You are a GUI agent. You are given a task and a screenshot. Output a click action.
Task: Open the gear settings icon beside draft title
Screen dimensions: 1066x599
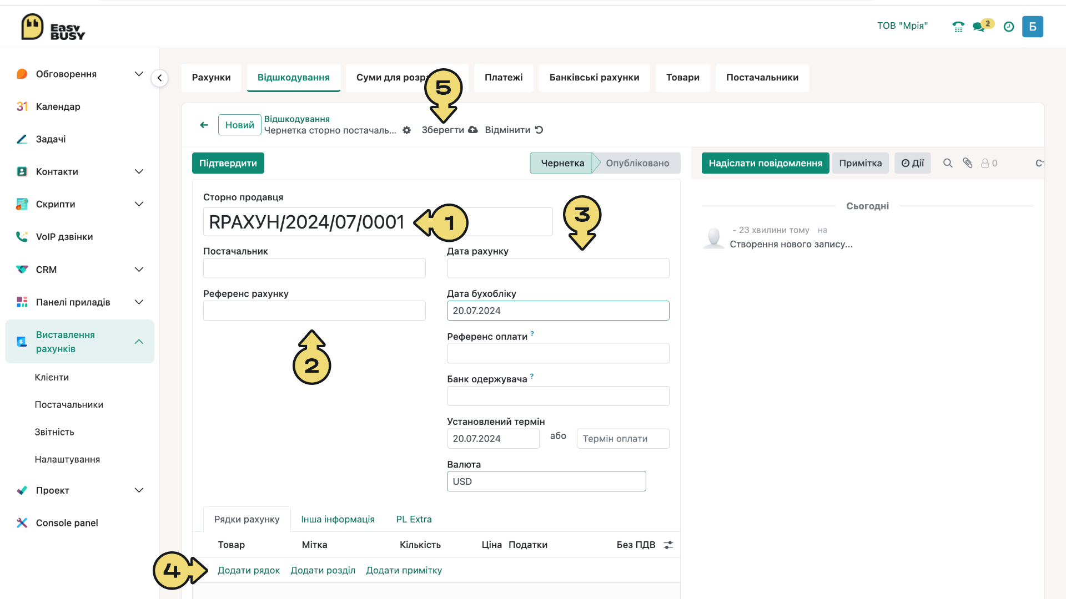pos(406,130)
